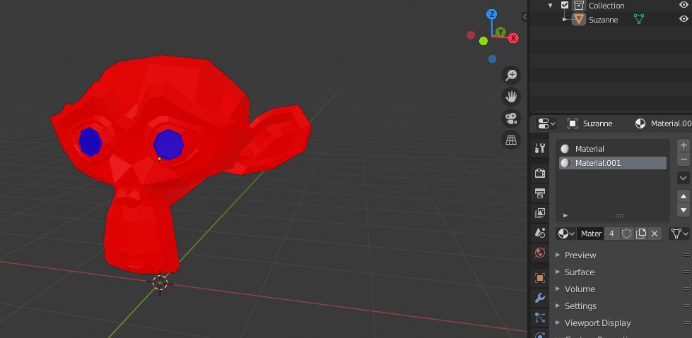Screen dimensions: 692x338
Task: Move material slot down
Action: pos(684,210)
